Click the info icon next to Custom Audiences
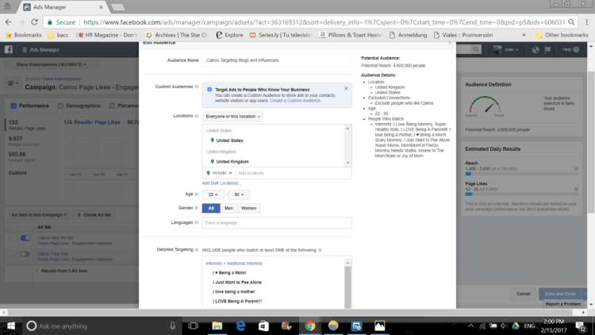Image resolution: width=595 pixels, height=335 pixels. click(197, 87)
